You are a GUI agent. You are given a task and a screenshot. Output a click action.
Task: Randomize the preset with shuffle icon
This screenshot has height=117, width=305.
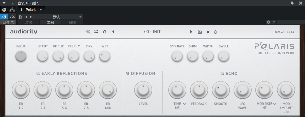(x=96, y=32)
